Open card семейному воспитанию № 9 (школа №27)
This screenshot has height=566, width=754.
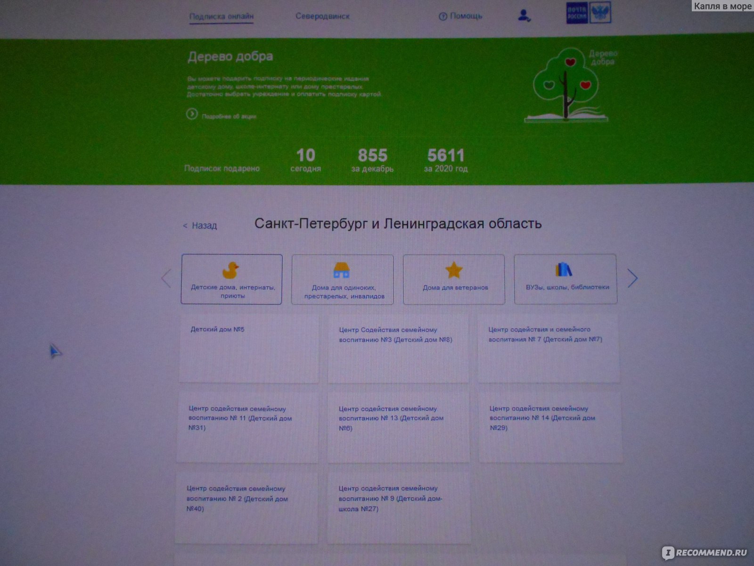(399, 508)
